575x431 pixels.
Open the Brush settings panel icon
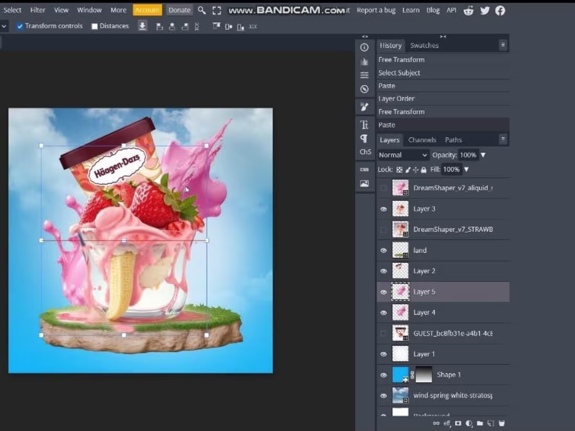tap(364, 107)
